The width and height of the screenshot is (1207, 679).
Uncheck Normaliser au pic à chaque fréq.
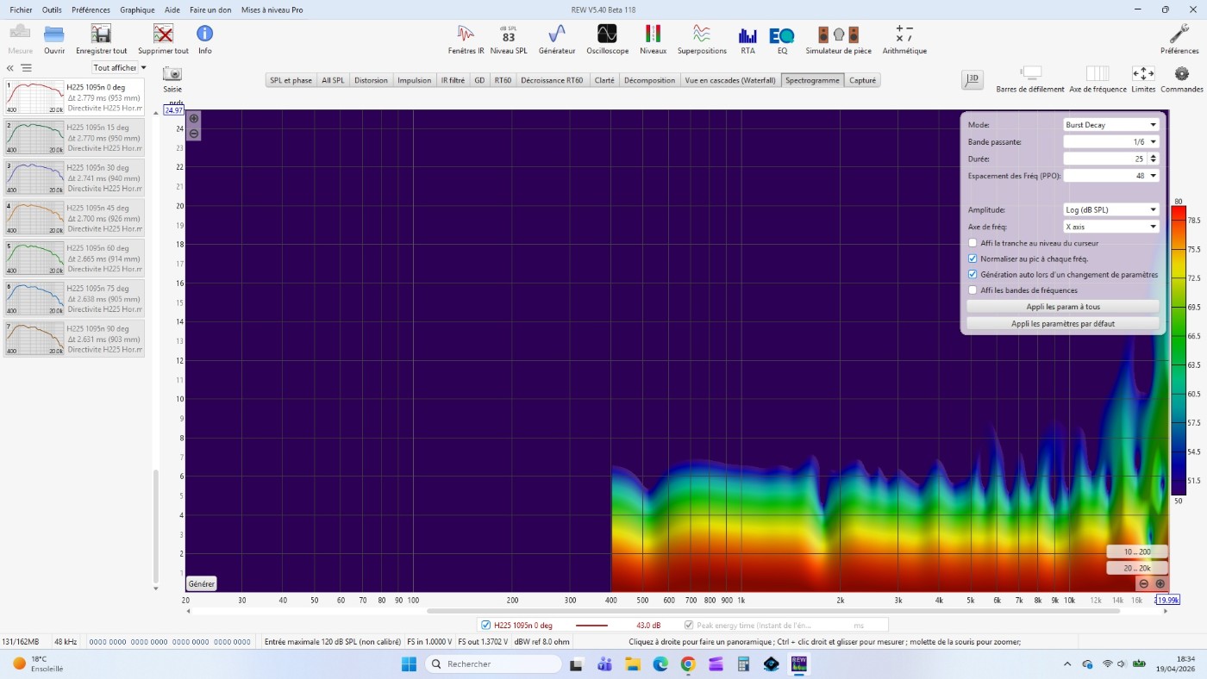(972, 259)
